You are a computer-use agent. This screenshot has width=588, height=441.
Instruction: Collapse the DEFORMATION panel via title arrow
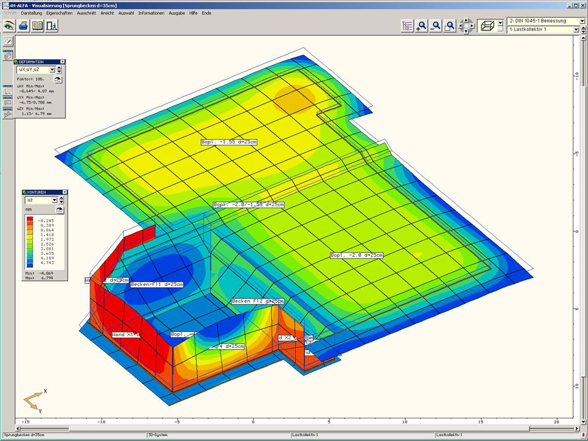62,62
